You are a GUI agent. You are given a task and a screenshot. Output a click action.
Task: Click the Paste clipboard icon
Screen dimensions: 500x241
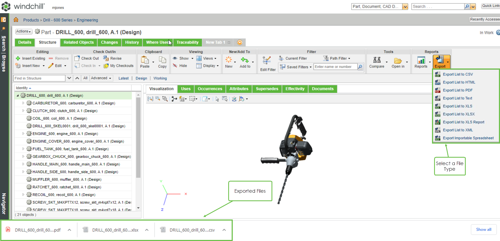(145, 60)
